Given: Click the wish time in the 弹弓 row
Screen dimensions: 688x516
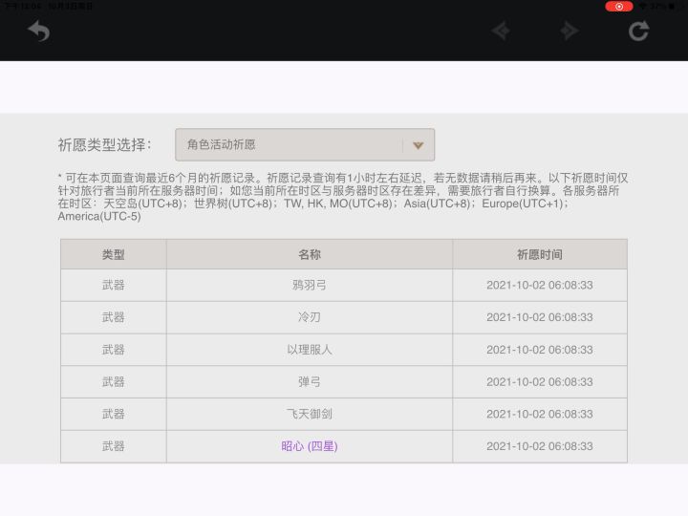Looking at the screenshot, I should (540, 381).
